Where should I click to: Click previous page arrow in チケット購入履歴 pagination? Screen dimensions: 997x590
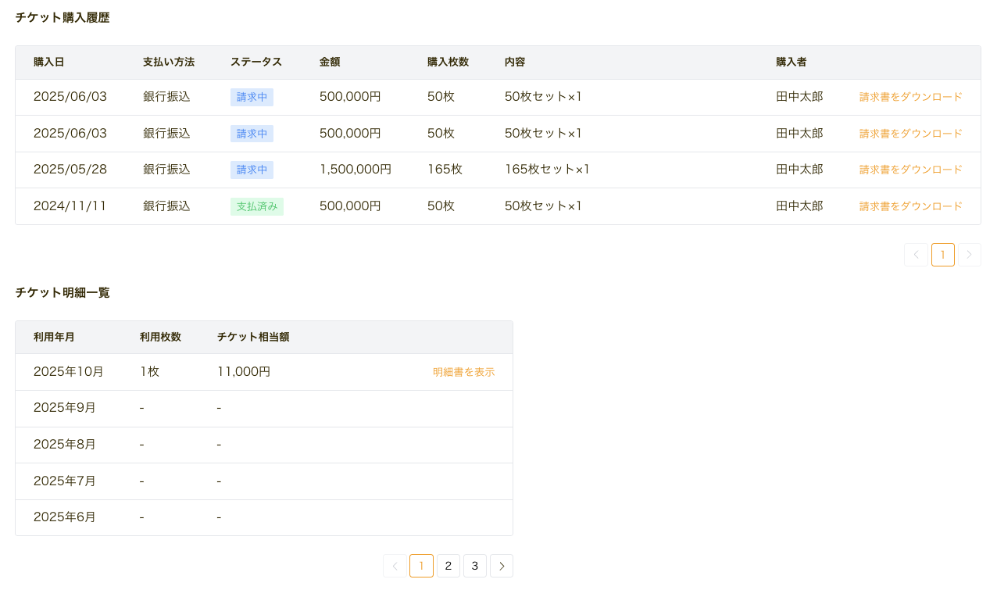click(x=916, y=255)
